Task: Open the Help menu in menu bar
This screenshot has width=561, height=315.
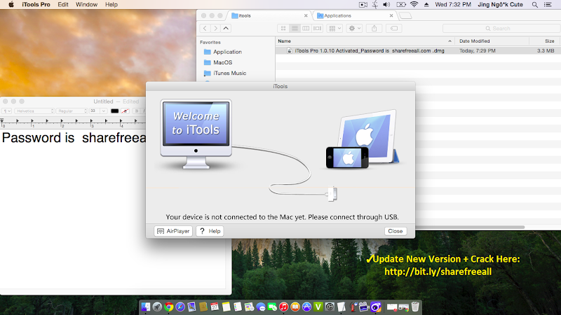Action: tap(111, 5)
